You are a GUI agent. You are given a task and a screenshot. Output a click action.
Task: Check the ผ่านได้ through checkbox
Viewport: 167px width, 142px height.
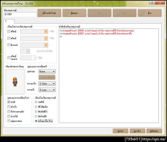[x=9, y=116]
